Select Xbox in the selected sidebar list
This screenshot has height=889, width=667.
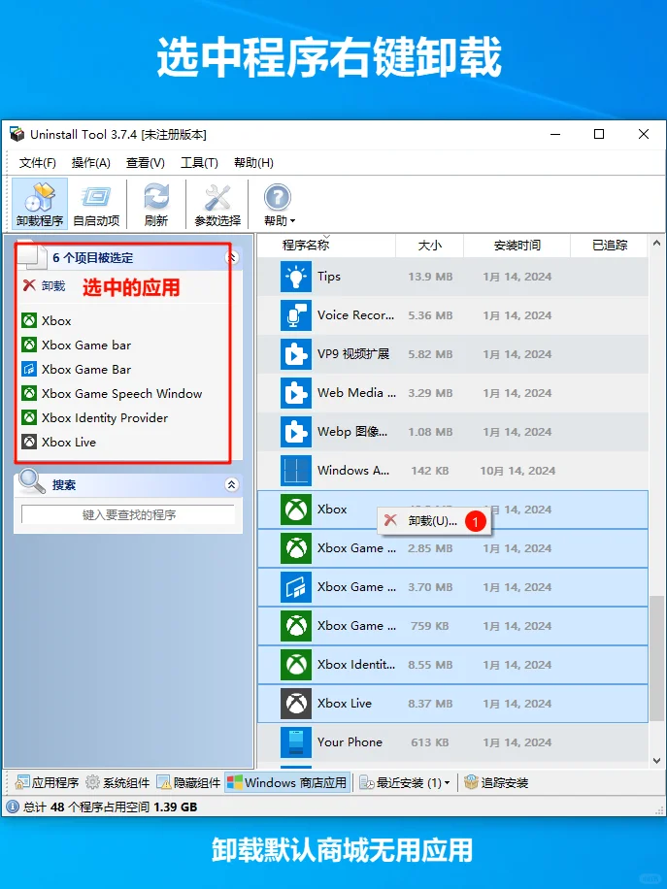tap(56, 320)
